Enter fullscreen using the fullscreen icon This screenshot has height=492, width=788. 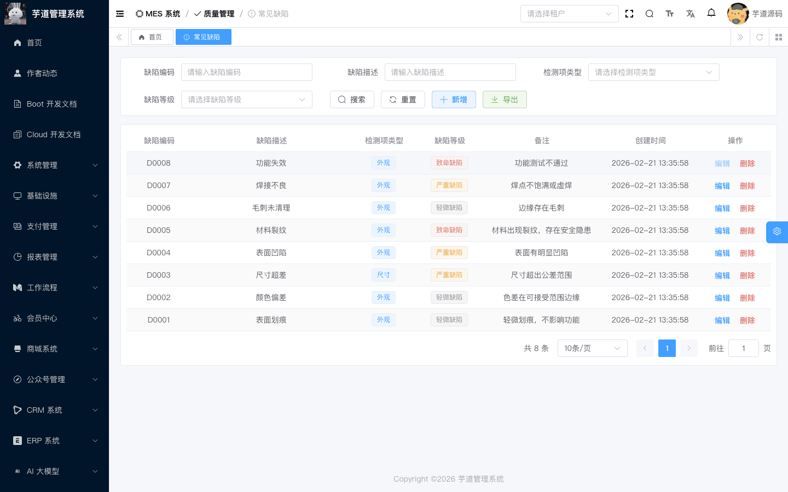pos(629,14)
